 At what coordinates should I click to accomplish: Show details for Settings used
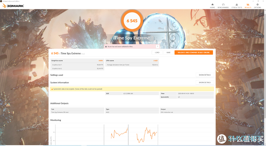point(205,75)
